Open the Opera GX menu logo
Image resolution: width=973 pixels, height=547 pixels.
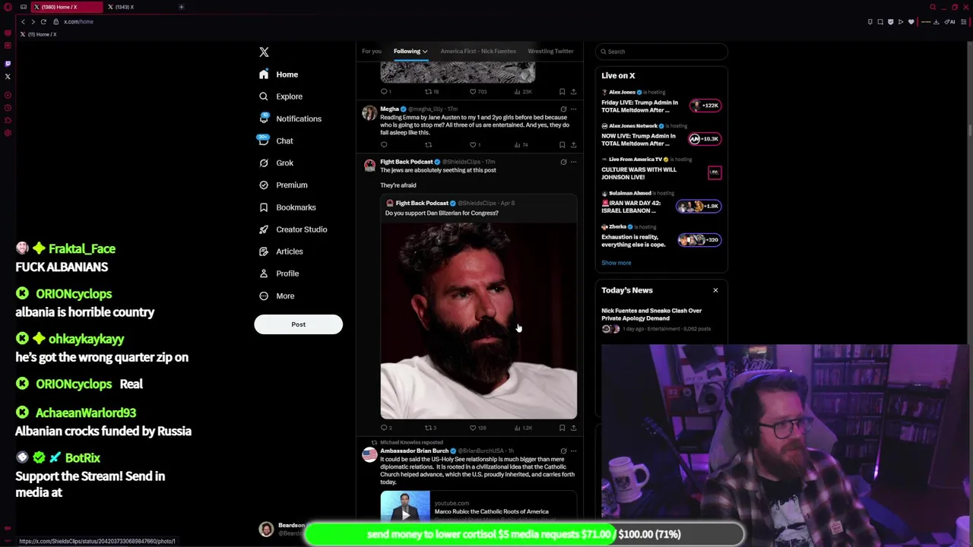tap(8, 7)
